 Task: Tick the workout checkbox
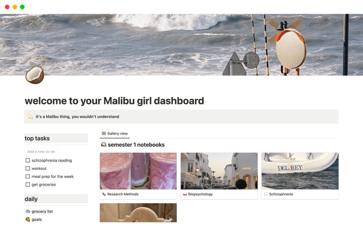coord(28,168)
